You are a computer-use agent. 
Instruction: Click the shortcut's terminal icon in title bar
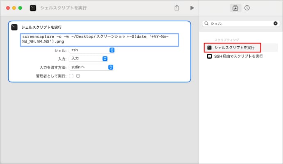click(33, 8)
